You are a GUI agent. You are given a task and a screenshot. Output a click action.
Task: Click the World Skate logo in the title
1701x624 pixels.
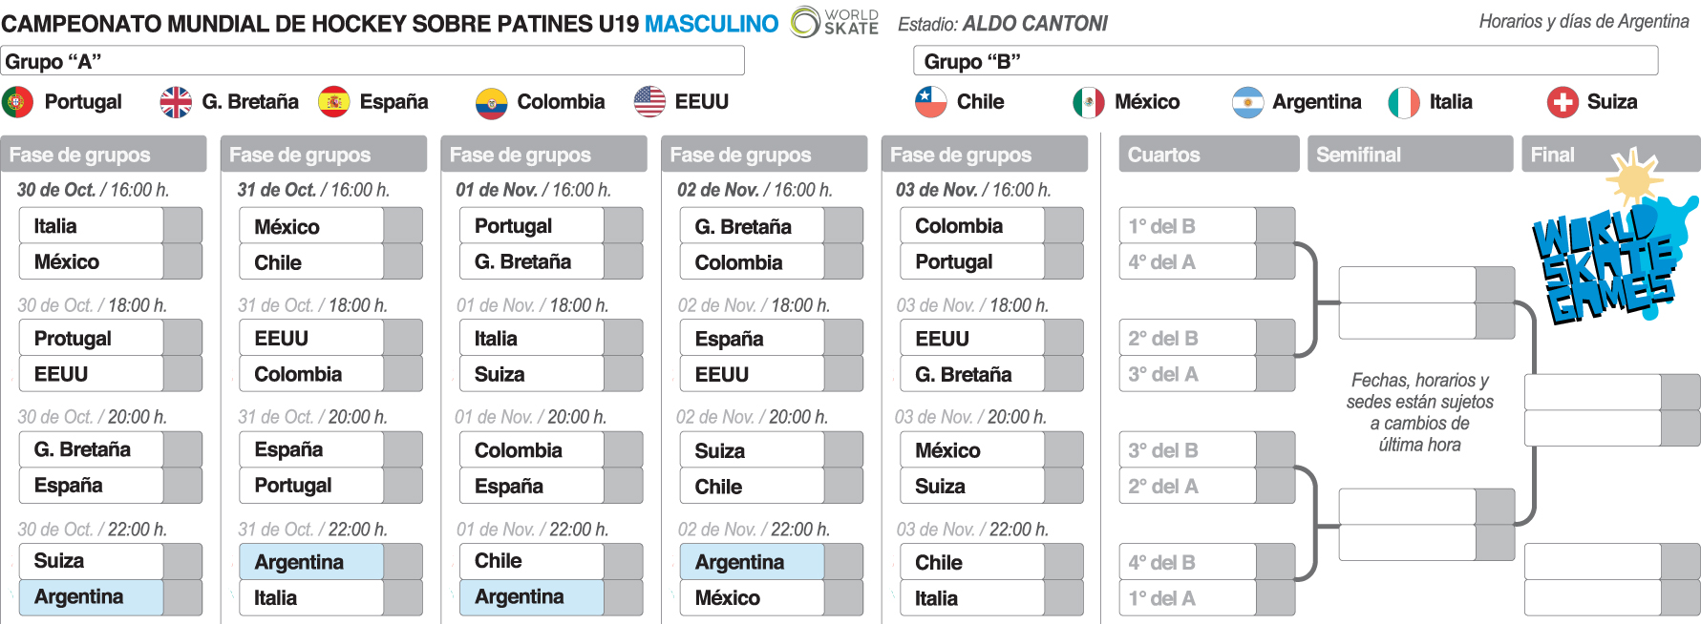tap(835, 22)
